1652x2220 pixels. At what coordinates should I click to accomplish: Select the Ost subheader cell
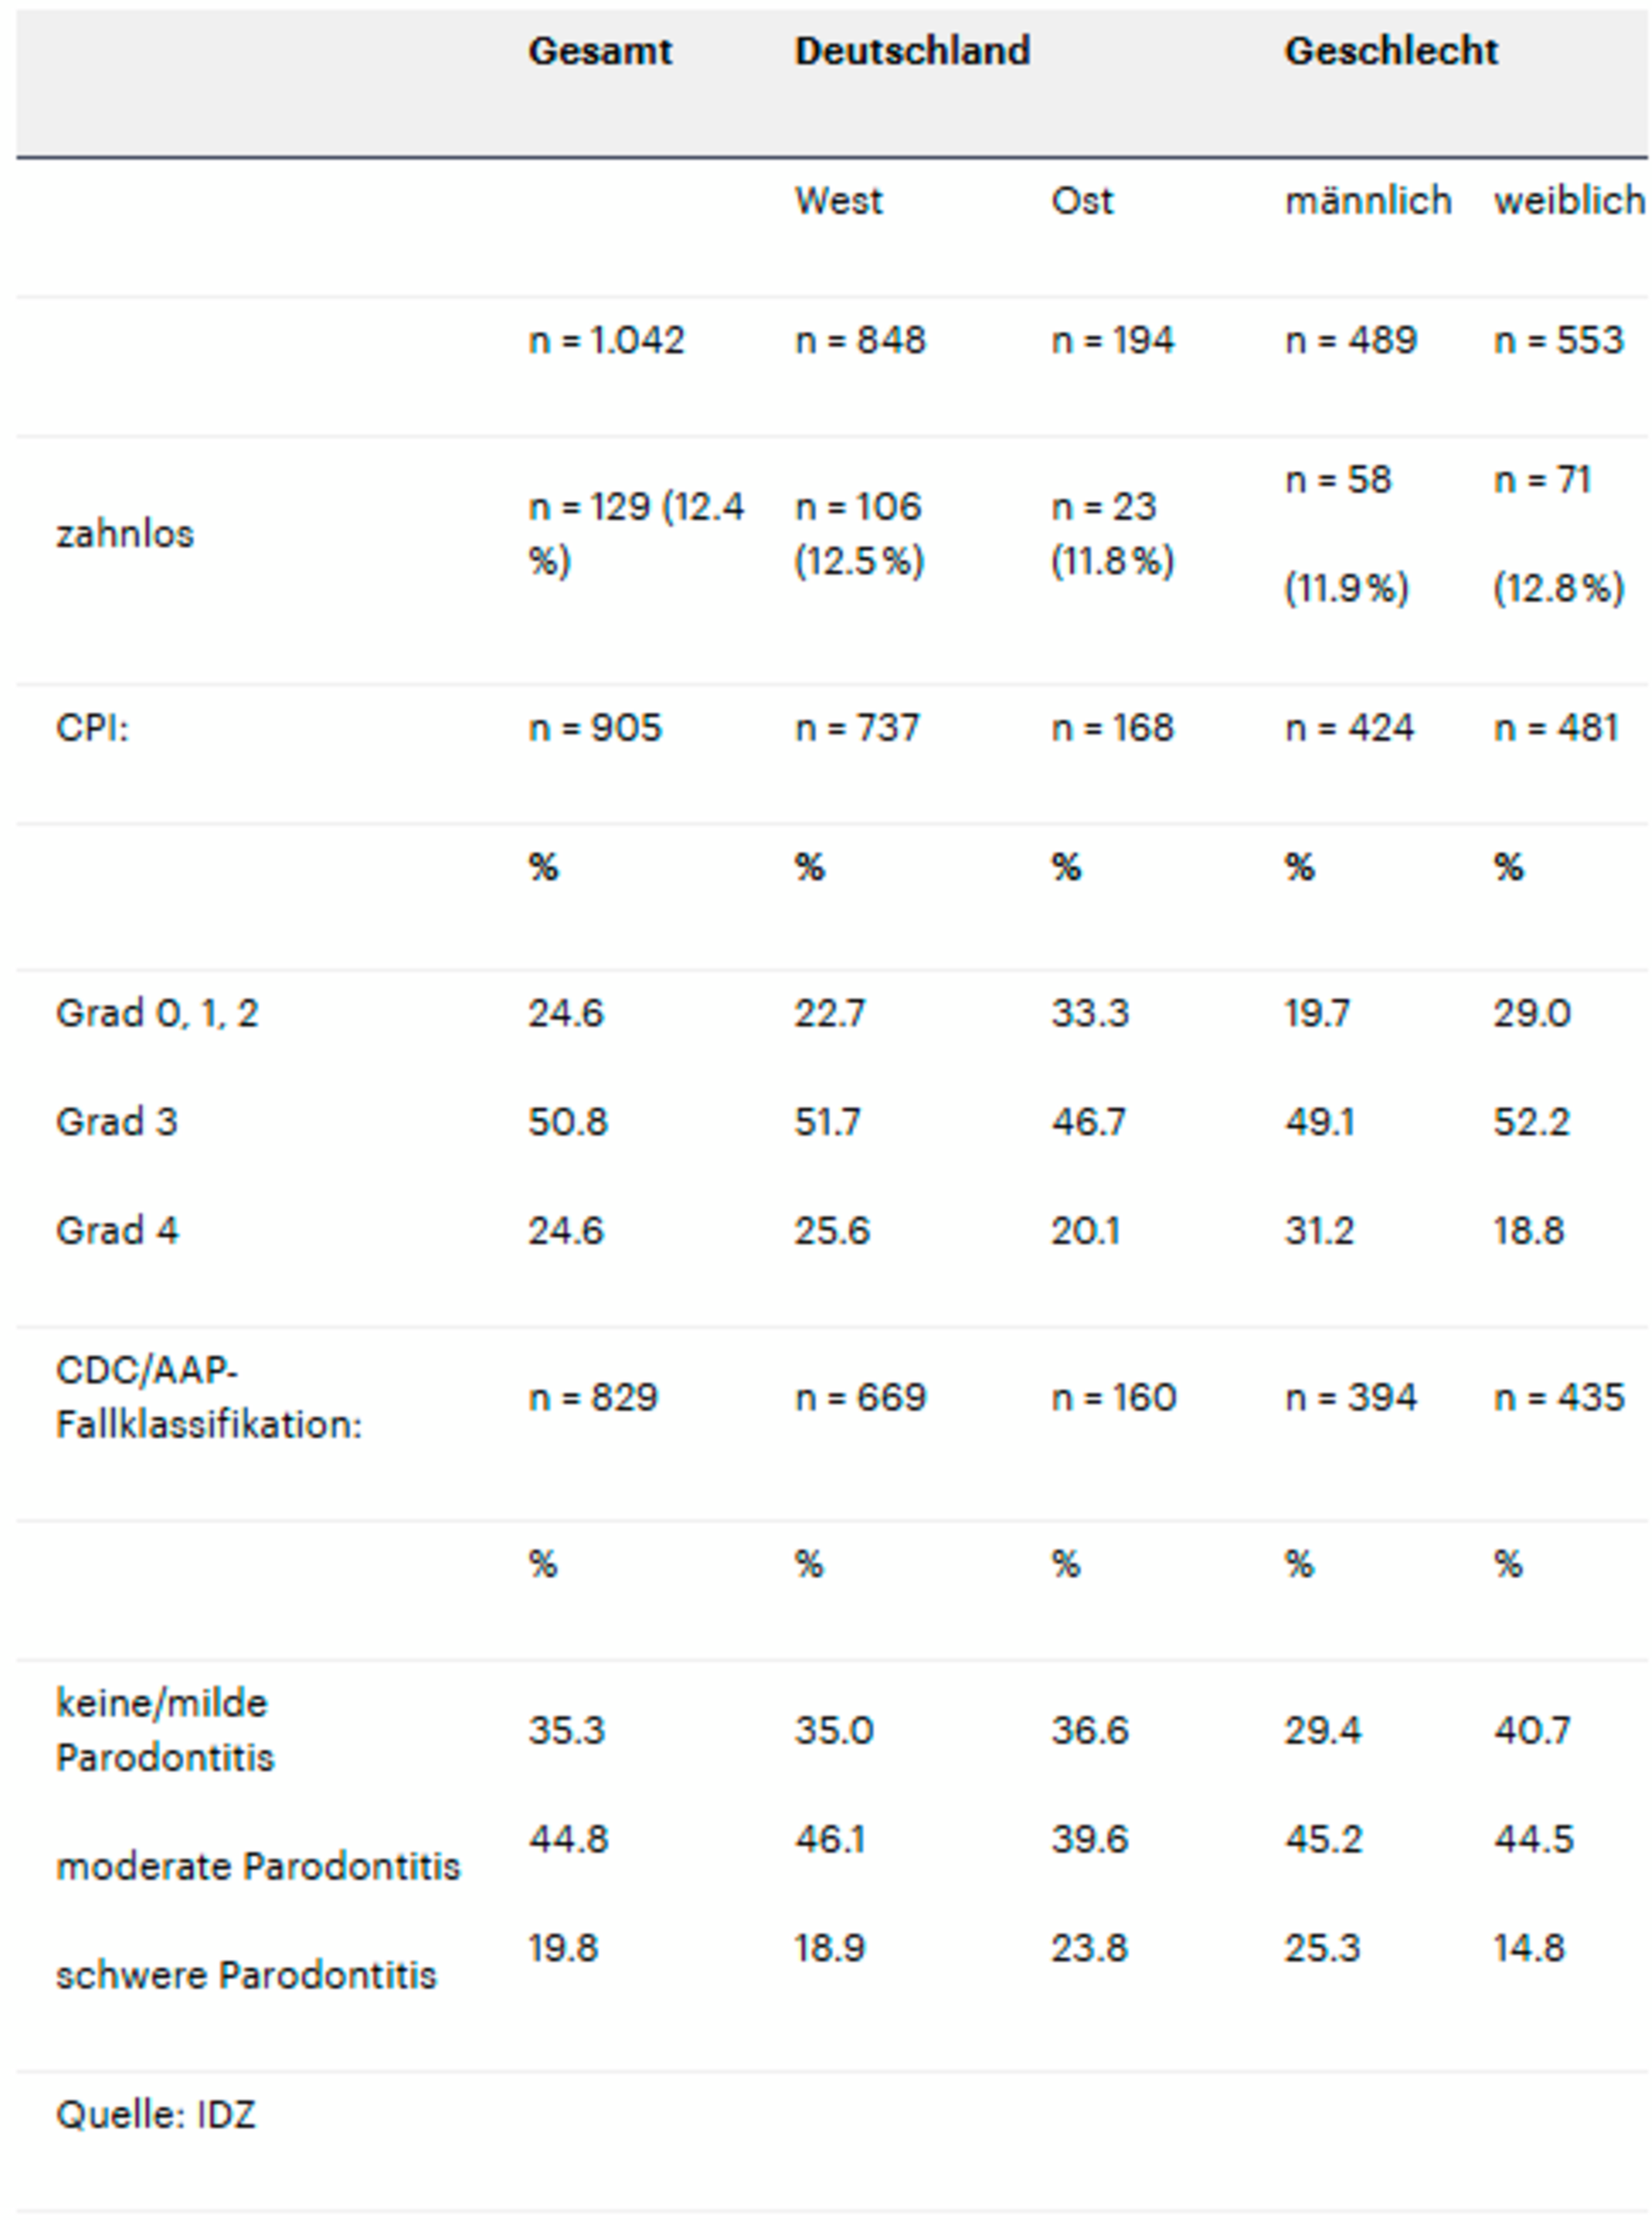tap(1081, 201)
